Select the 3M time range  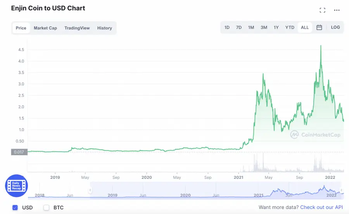tap(264, 27)
